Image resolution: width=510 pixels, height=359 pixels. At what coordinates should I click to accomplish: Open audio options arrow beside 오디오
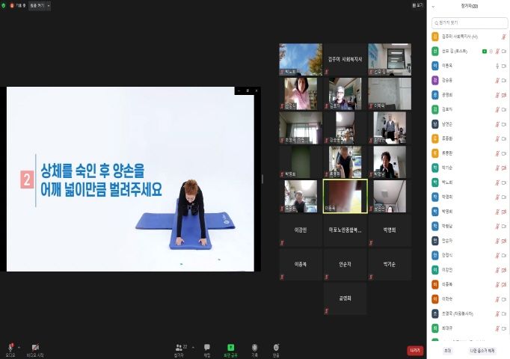coord(19,347)
